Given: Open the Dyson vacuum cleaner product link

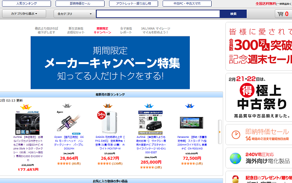Looking at the screenshot, I should [x=69, y=143].
